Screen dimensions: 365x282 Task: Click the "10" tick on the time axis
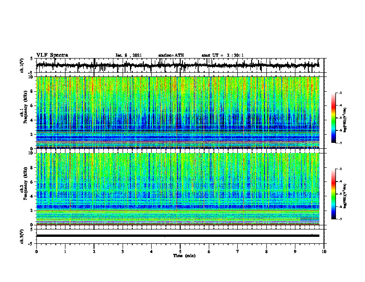324,252
